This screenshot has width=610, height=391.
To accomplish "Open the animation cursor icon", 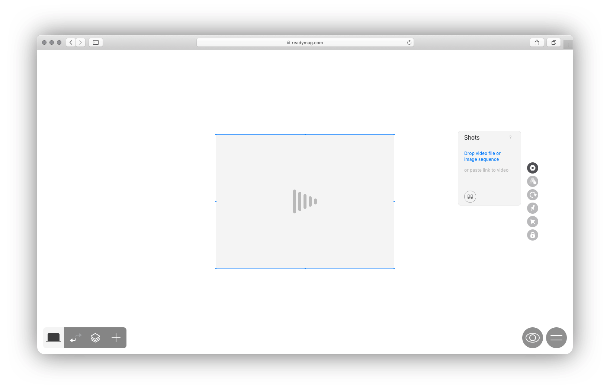I will click(x=533, y=222).
